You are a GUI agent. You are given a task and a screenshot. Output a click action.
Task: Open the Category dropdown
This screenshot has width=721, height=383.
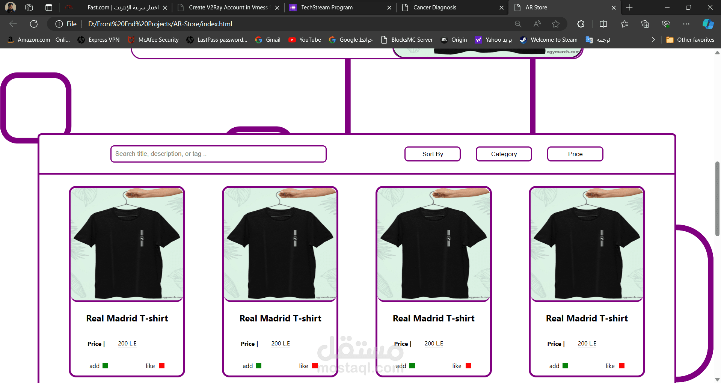click(x=504, y=154)
